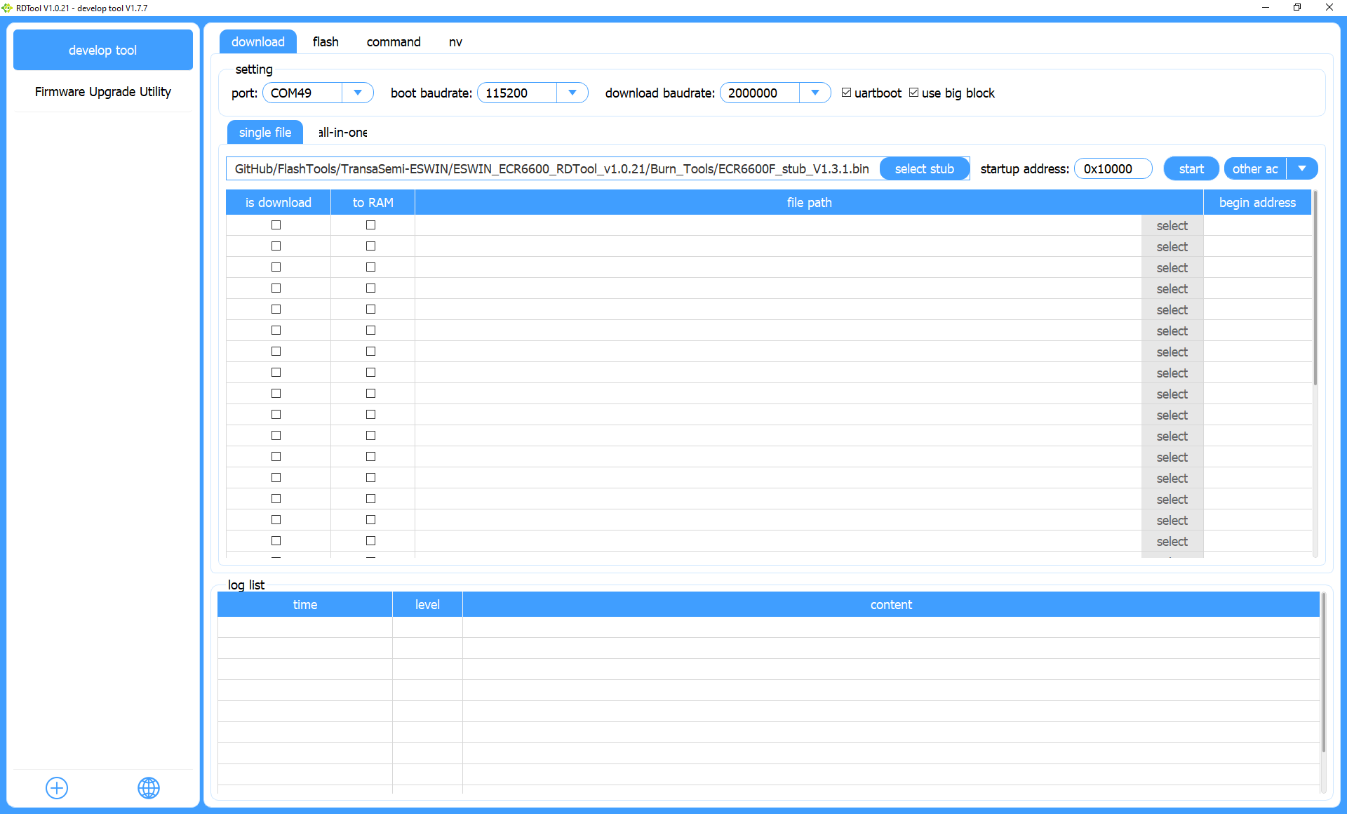This screenshot has height=814, width=1347.
Task: Open the command tab
Action: (394, 42)
